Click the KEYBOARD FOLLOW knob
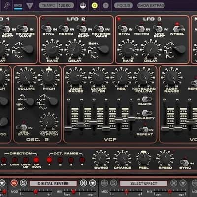Image resolution: width=197 pixels, height=197 pixels. (144, 77)
